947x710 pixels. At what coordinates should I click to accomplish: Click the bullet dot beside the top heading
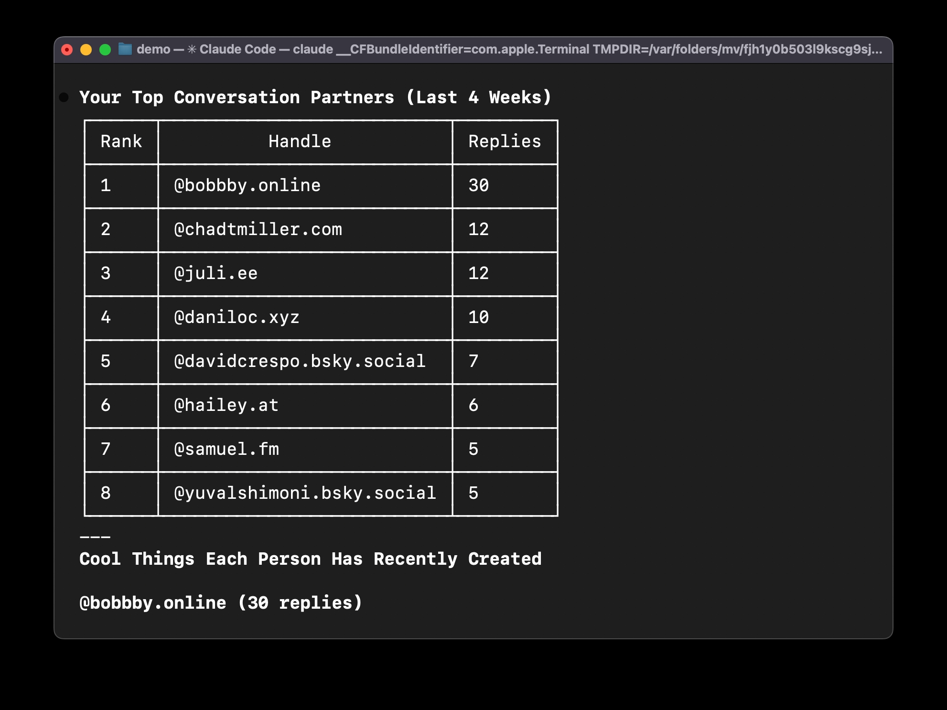point(64,98)
